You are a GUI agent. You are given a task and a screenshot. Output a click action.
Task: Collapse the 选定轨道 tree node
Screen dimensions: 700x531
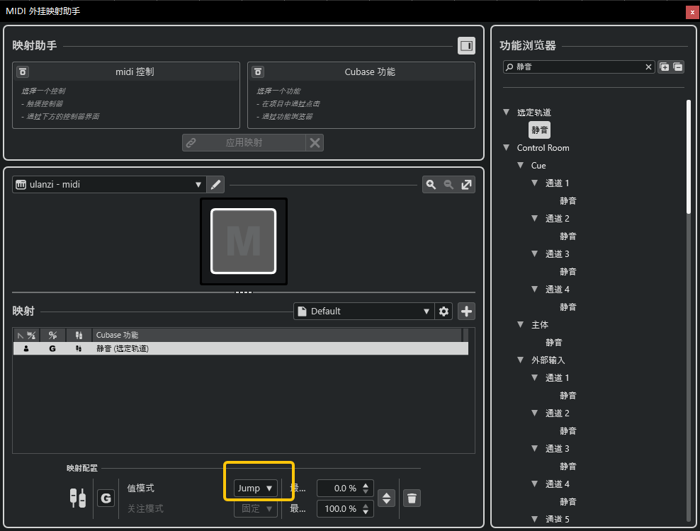tap(507, 112)
